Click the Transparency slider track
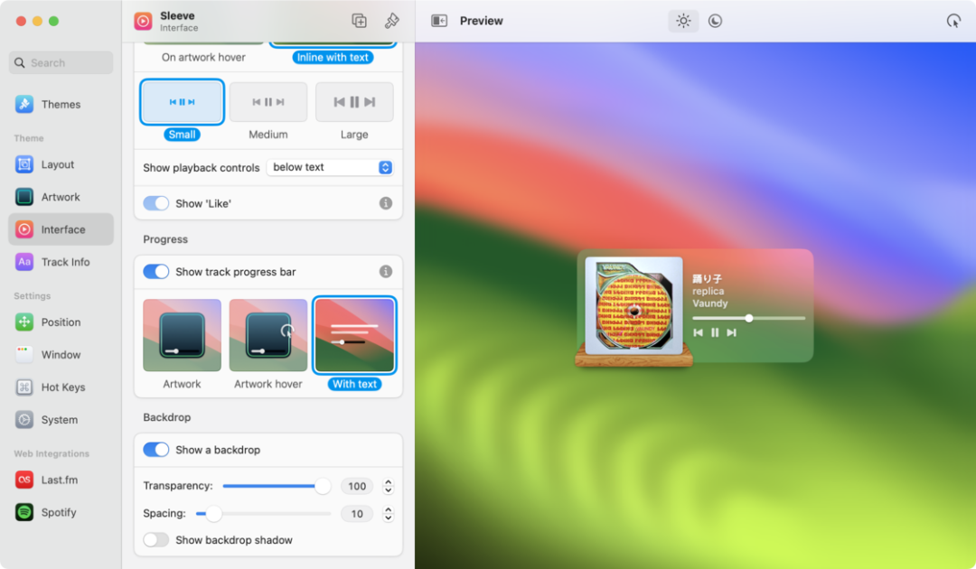The height and width of the screenshot is (569, 976). pyautogui.click(x=271, y=486)
